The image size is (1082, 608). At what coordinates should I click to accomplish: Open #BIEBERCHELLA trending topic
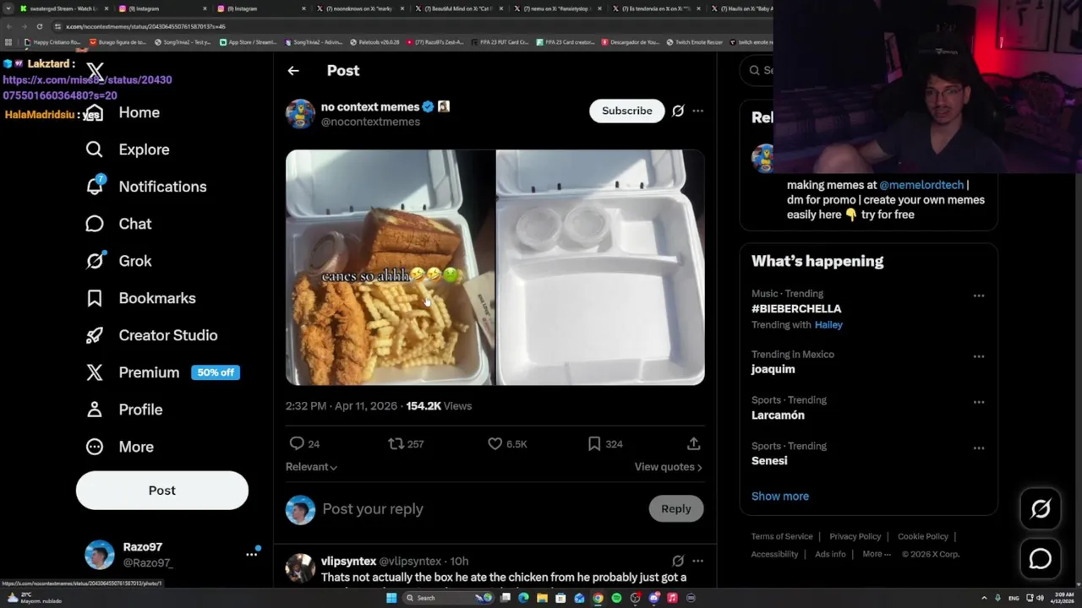pyautogui.click(x=796, y=309)
